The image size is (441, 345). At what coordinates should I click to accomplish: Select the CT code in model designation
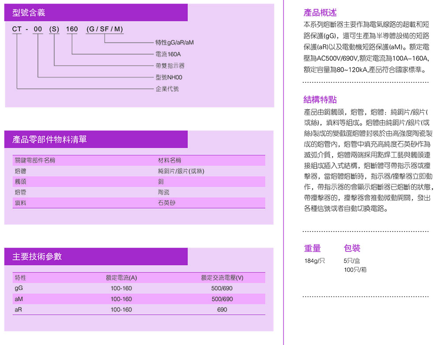click(x=17, y=29)
